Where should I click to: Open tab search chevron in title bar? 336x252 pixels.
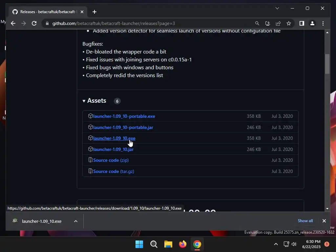coord(277,8)
